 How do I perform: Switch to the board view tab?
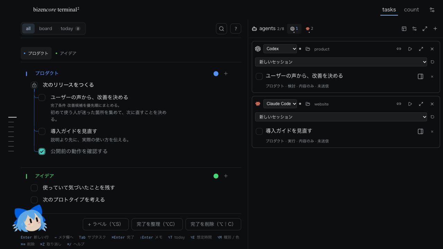click(x=46, y=28)
